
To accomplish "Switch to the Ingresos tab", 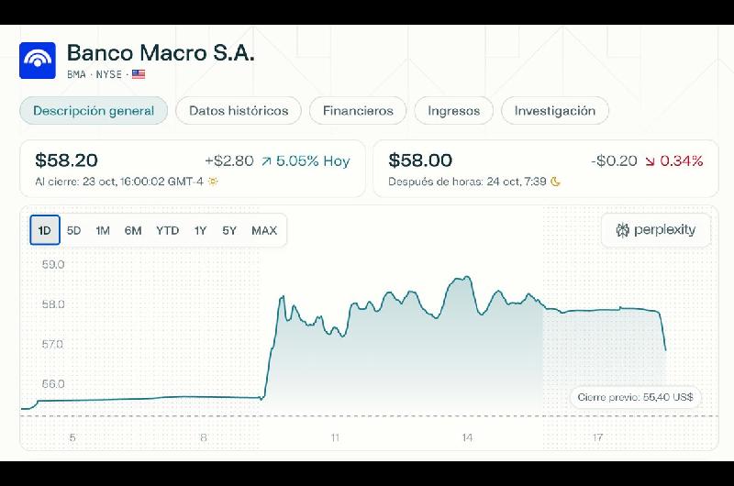I will tap(453, 111).
